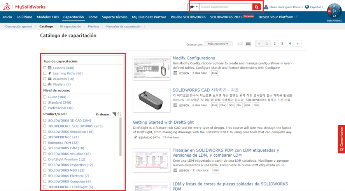Viewport: 345px width, 191px height.
Task: Click the Getting Started Learning Path icon
Action: (x=135, y=137)
